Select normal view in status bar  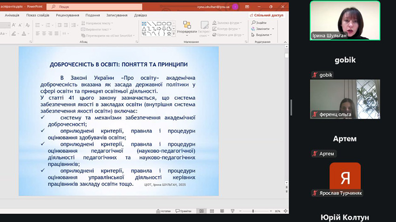(201, 211)
